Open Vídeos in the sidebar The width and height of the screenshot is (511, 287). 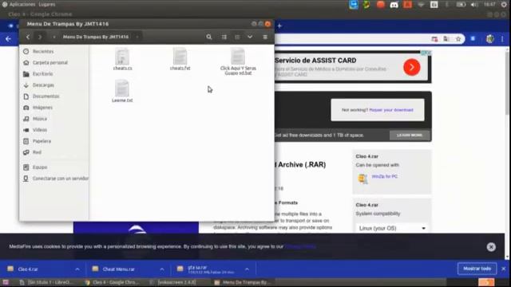pos(40,130)
